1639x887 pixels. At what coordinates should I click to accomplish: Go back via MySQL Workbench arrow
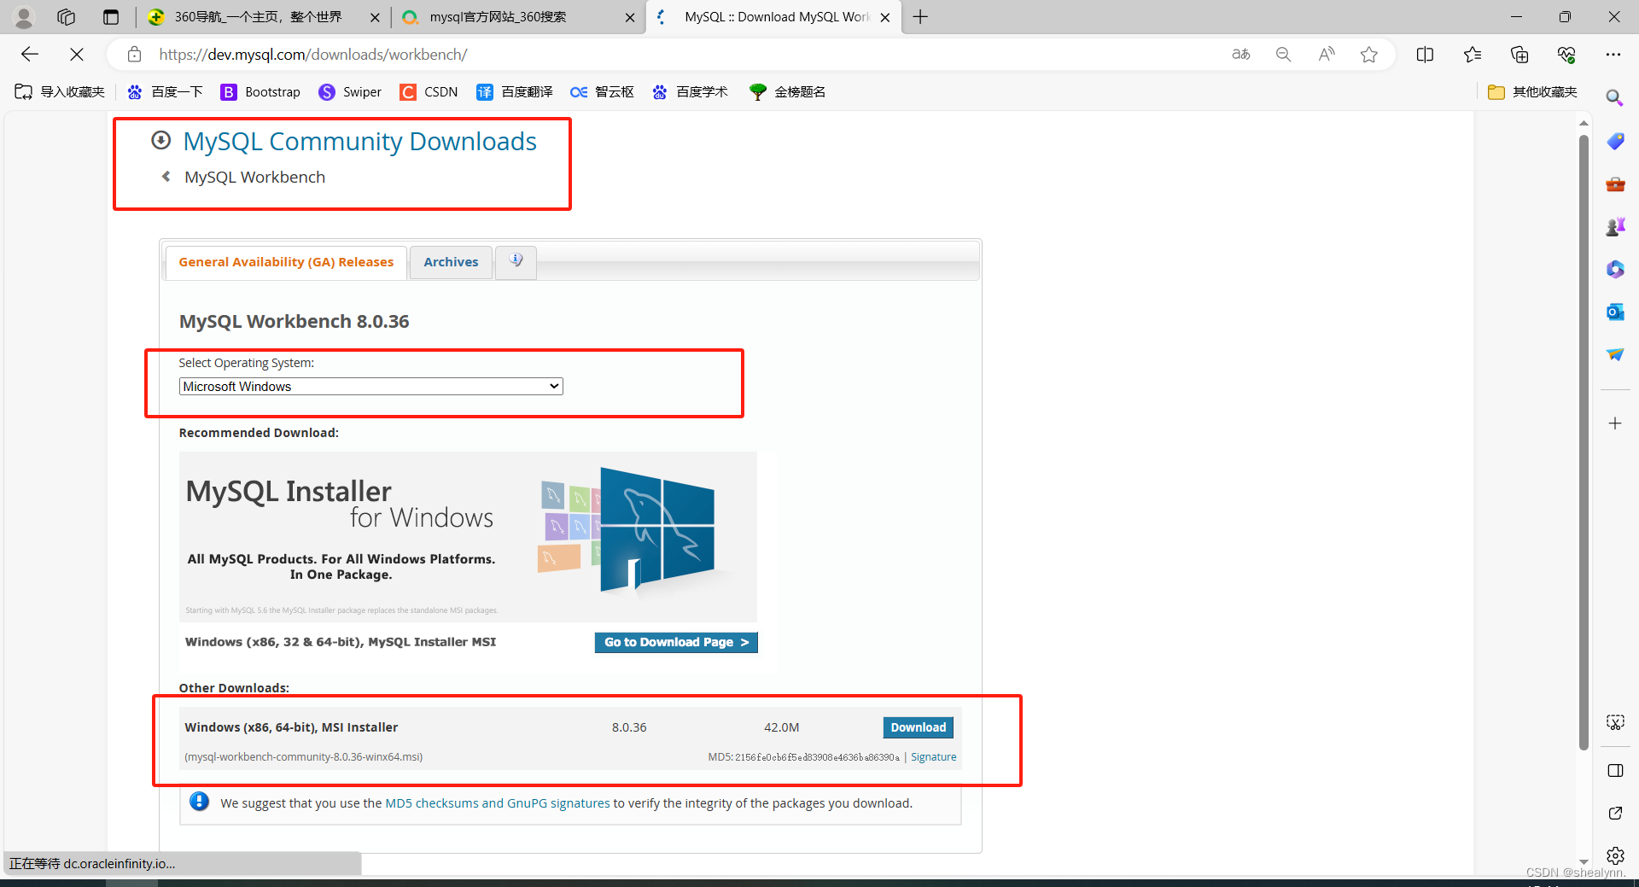[166, 177]
